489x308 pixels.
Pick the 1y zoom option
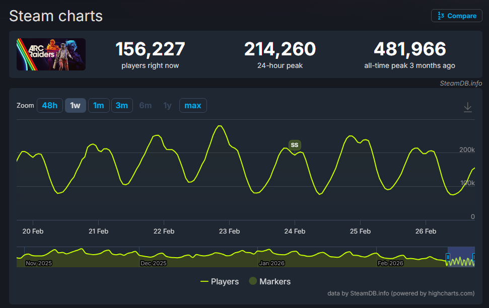coord(168,105)
